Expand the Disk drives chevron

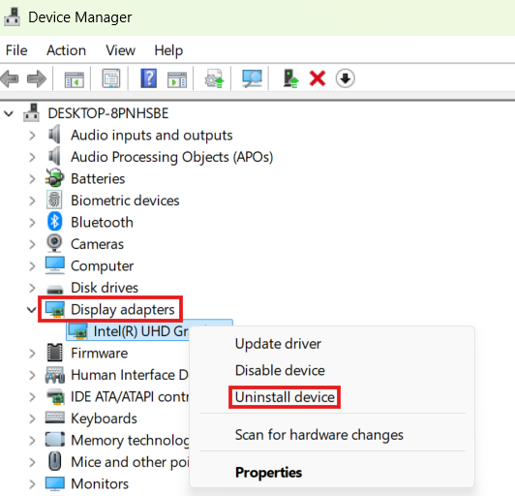[x=32, y=288]
